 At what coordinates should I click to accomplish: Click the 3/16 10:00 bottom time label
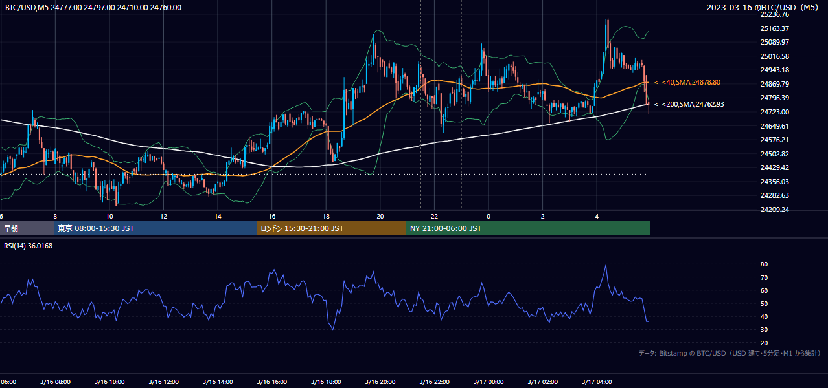click(x=108, y=382)
